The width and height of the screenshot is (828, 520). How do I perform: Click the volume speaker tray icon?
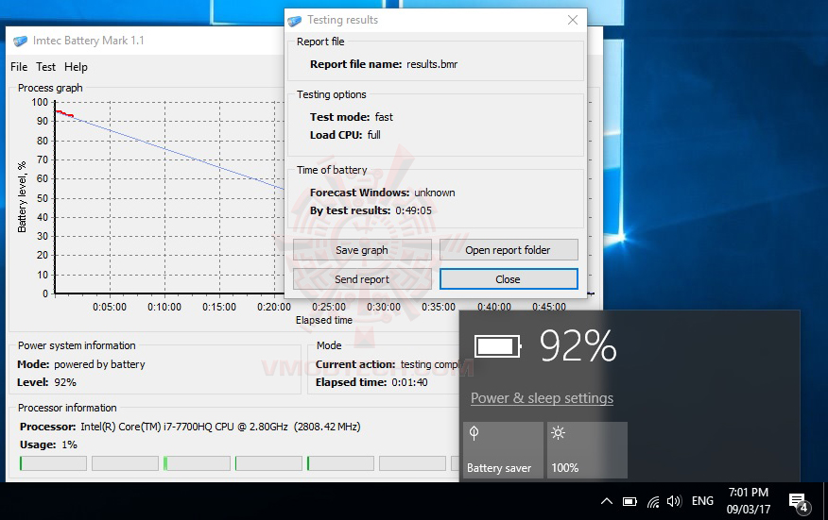coord(674,501)
